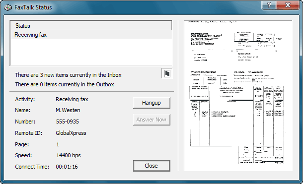
Task: Click the Number value 555-0935
Action: (67, 122)
